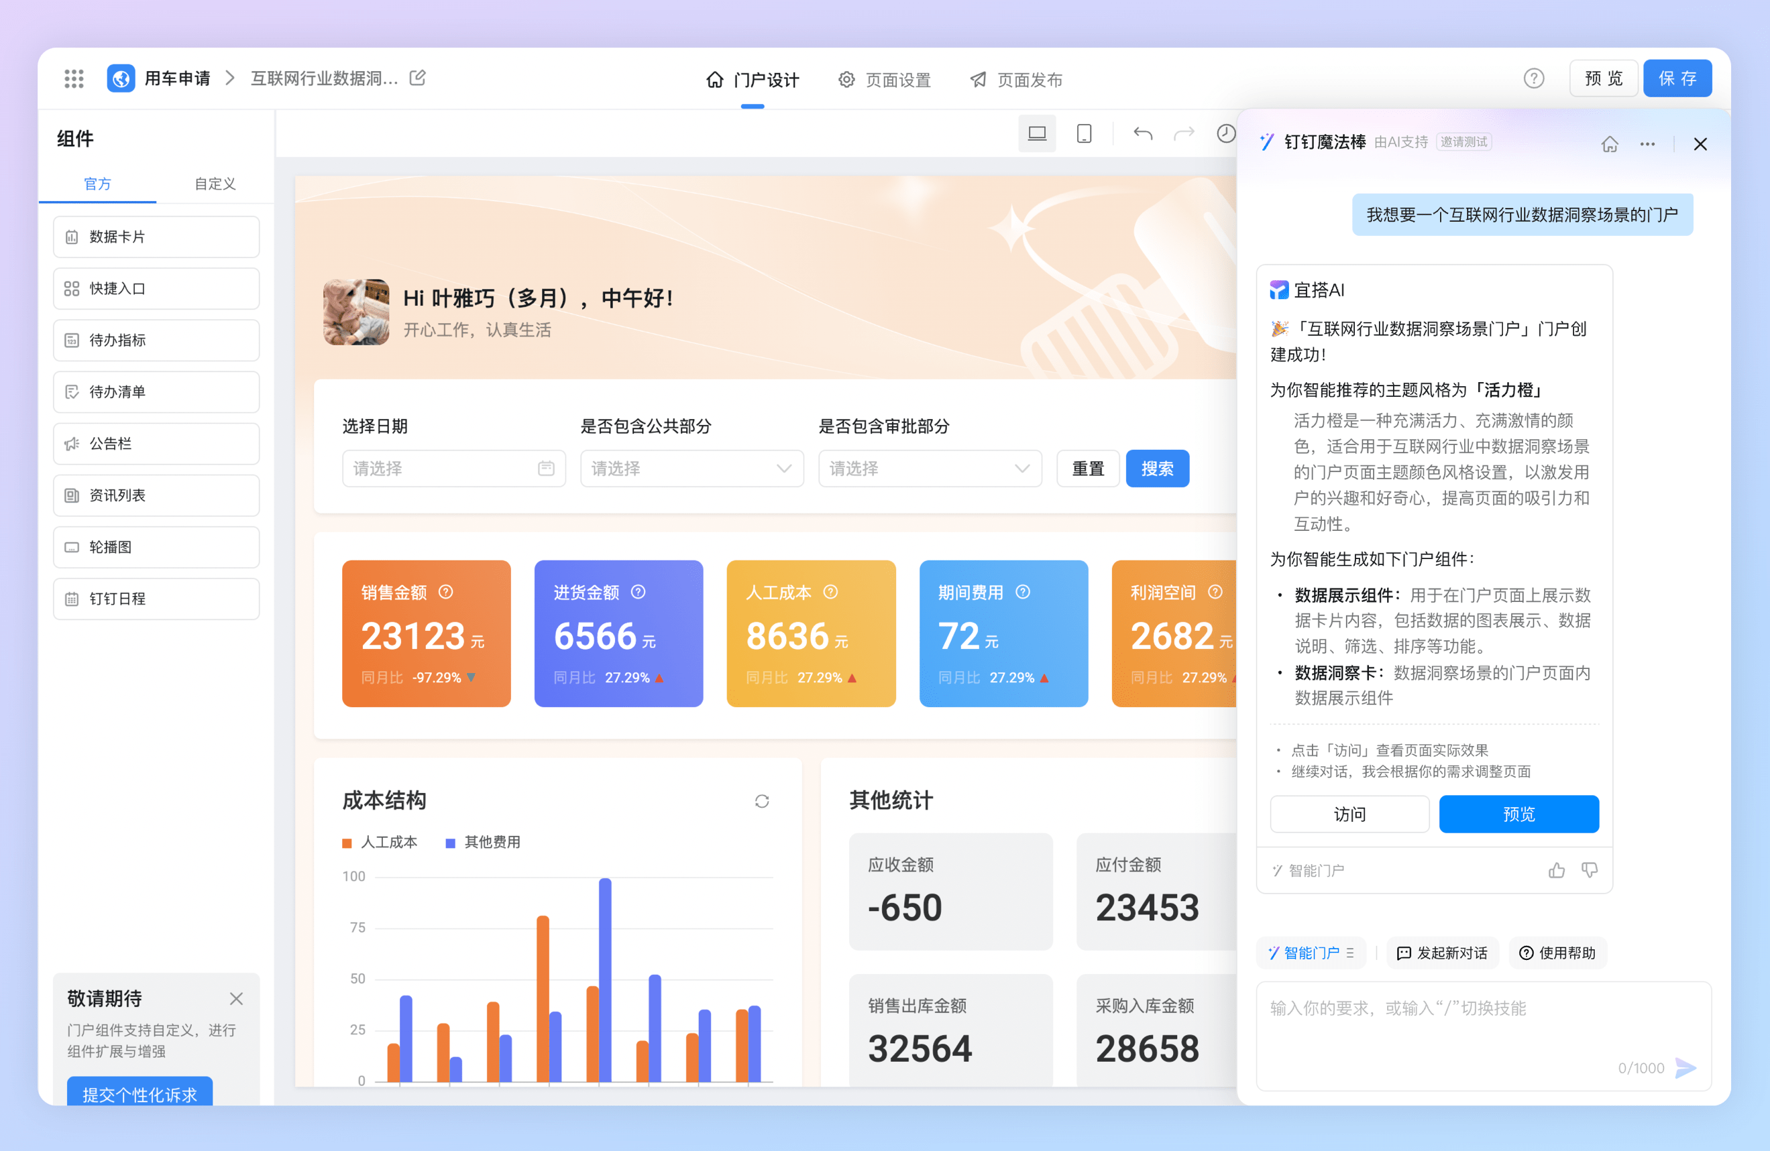Click the edit page name pencil icon
The image size is (1770, 1151).
click(418, 78)
